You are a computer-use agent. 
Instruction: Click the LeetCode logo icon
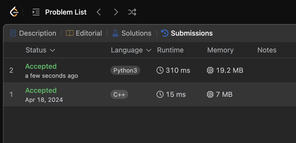point(14,12)
